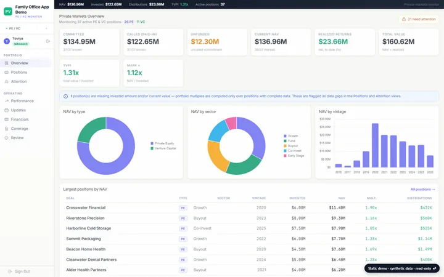The height and width of the screenshot is (277, 444).
Task: Click the Financials icon in sidebar
Action: (x=7, y=119)
